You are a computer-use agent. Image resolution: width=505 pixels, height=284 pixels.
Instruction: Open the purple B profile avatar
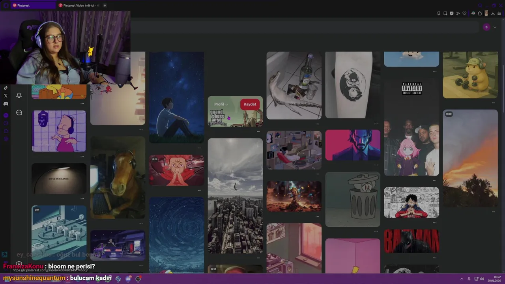tap(486, 27)
